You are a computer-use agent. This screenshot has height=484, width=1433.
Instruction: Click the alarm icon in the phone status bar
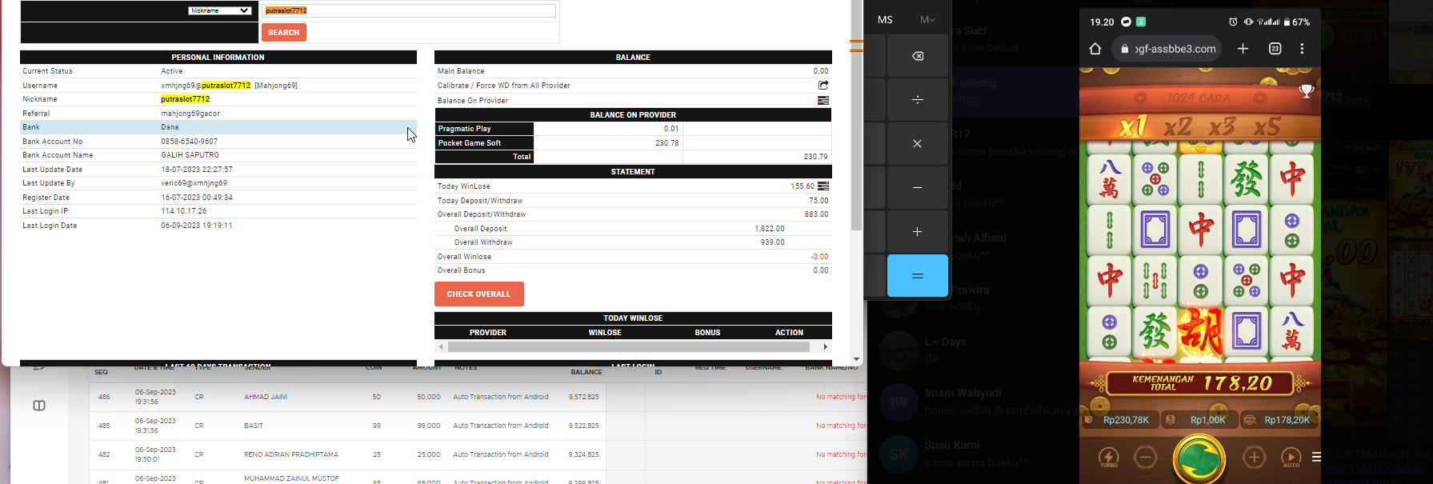[1233, 22]
